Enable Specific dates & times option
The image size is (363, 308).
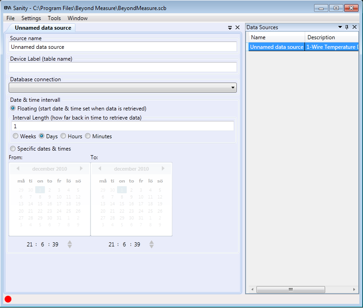(13, 149)
